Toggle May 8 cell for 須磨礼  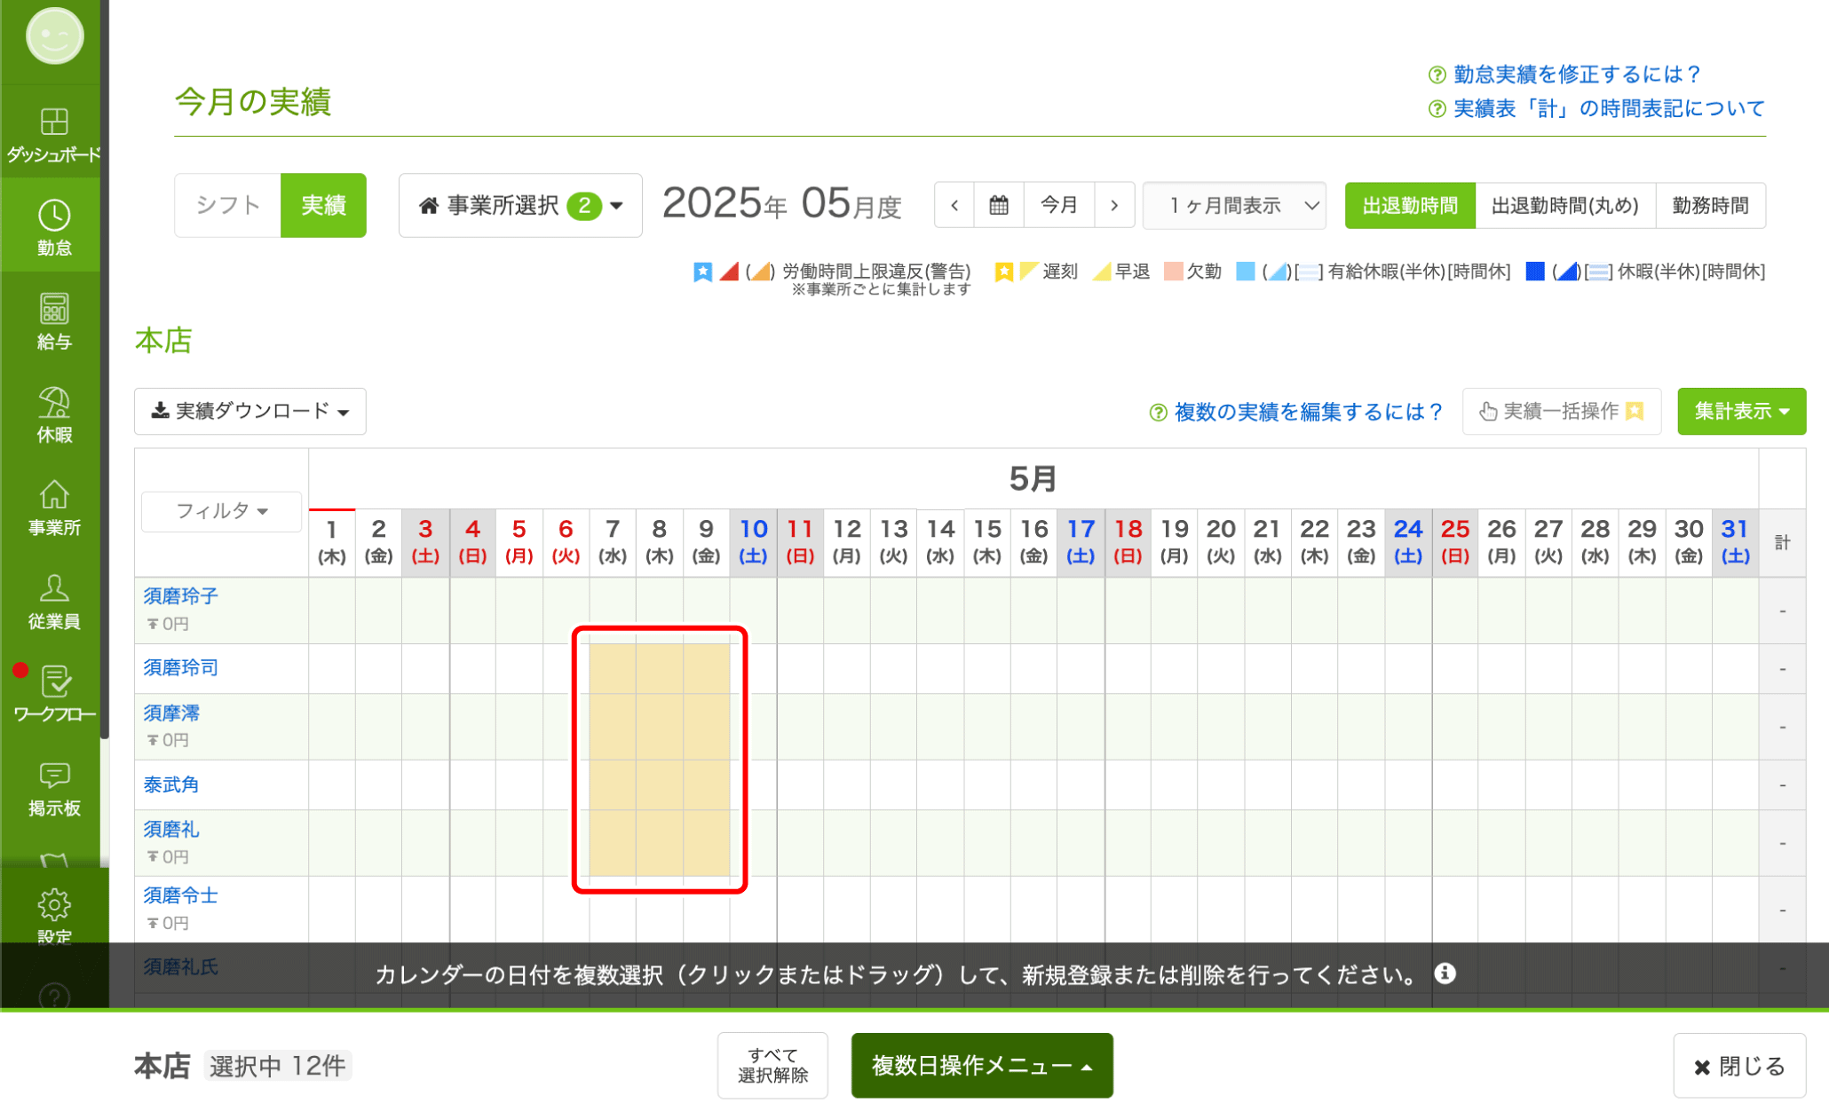coord(660,843)
